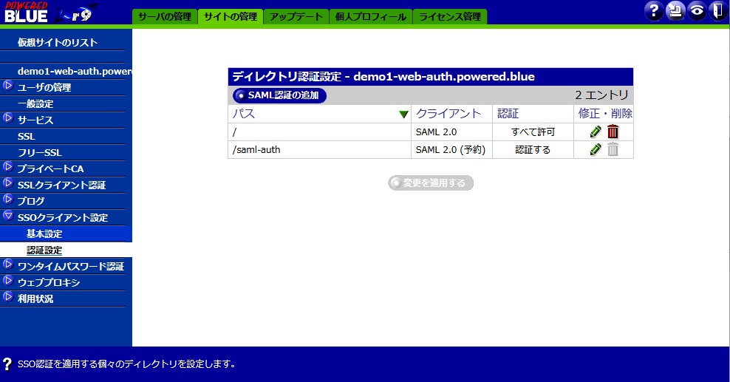This screenshot has width=730, height=382.
Task: Open ウェブプロキシ label in sidebar
Action: coord(49,282)
